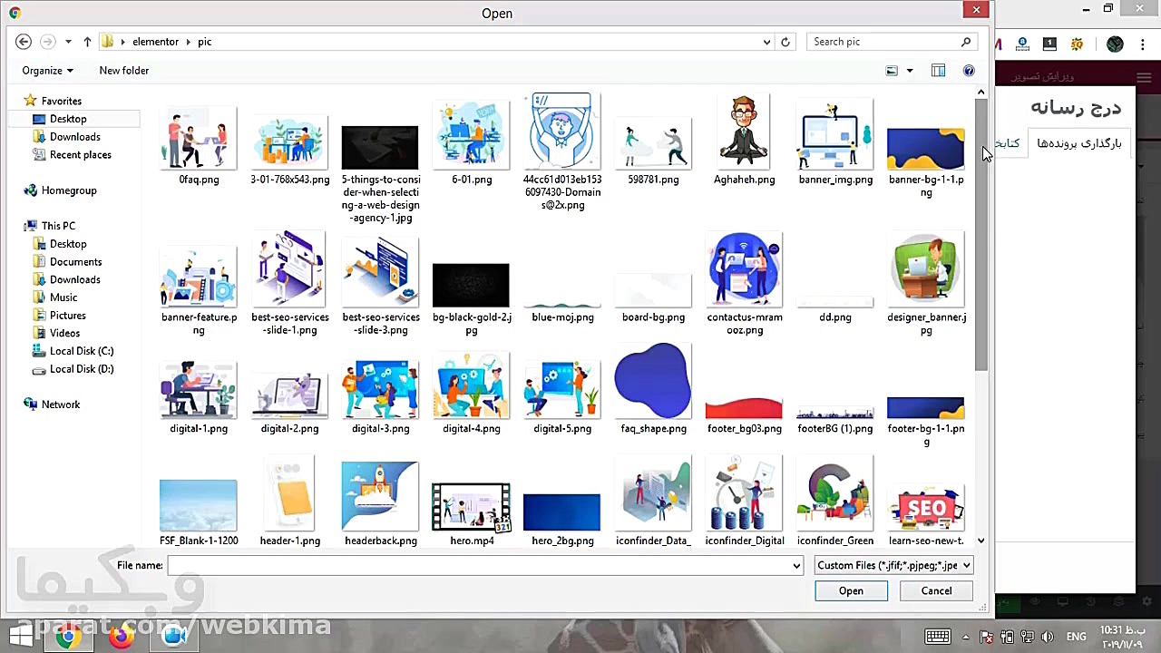1161x653 pixels.
Task: Open the recent locations dropdown arrow
Action: pos(68,42)
